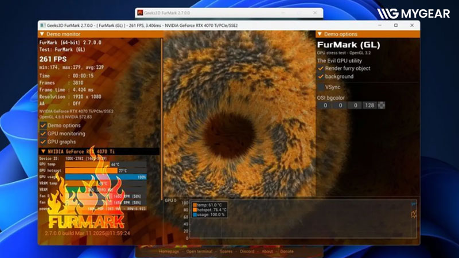
Task: Open the Scores link in the back window
Action: coord(226,251)
